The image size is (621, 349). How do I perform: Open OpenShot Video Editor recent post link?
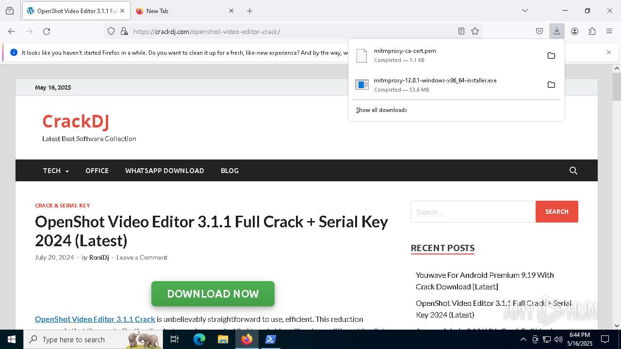493,309
